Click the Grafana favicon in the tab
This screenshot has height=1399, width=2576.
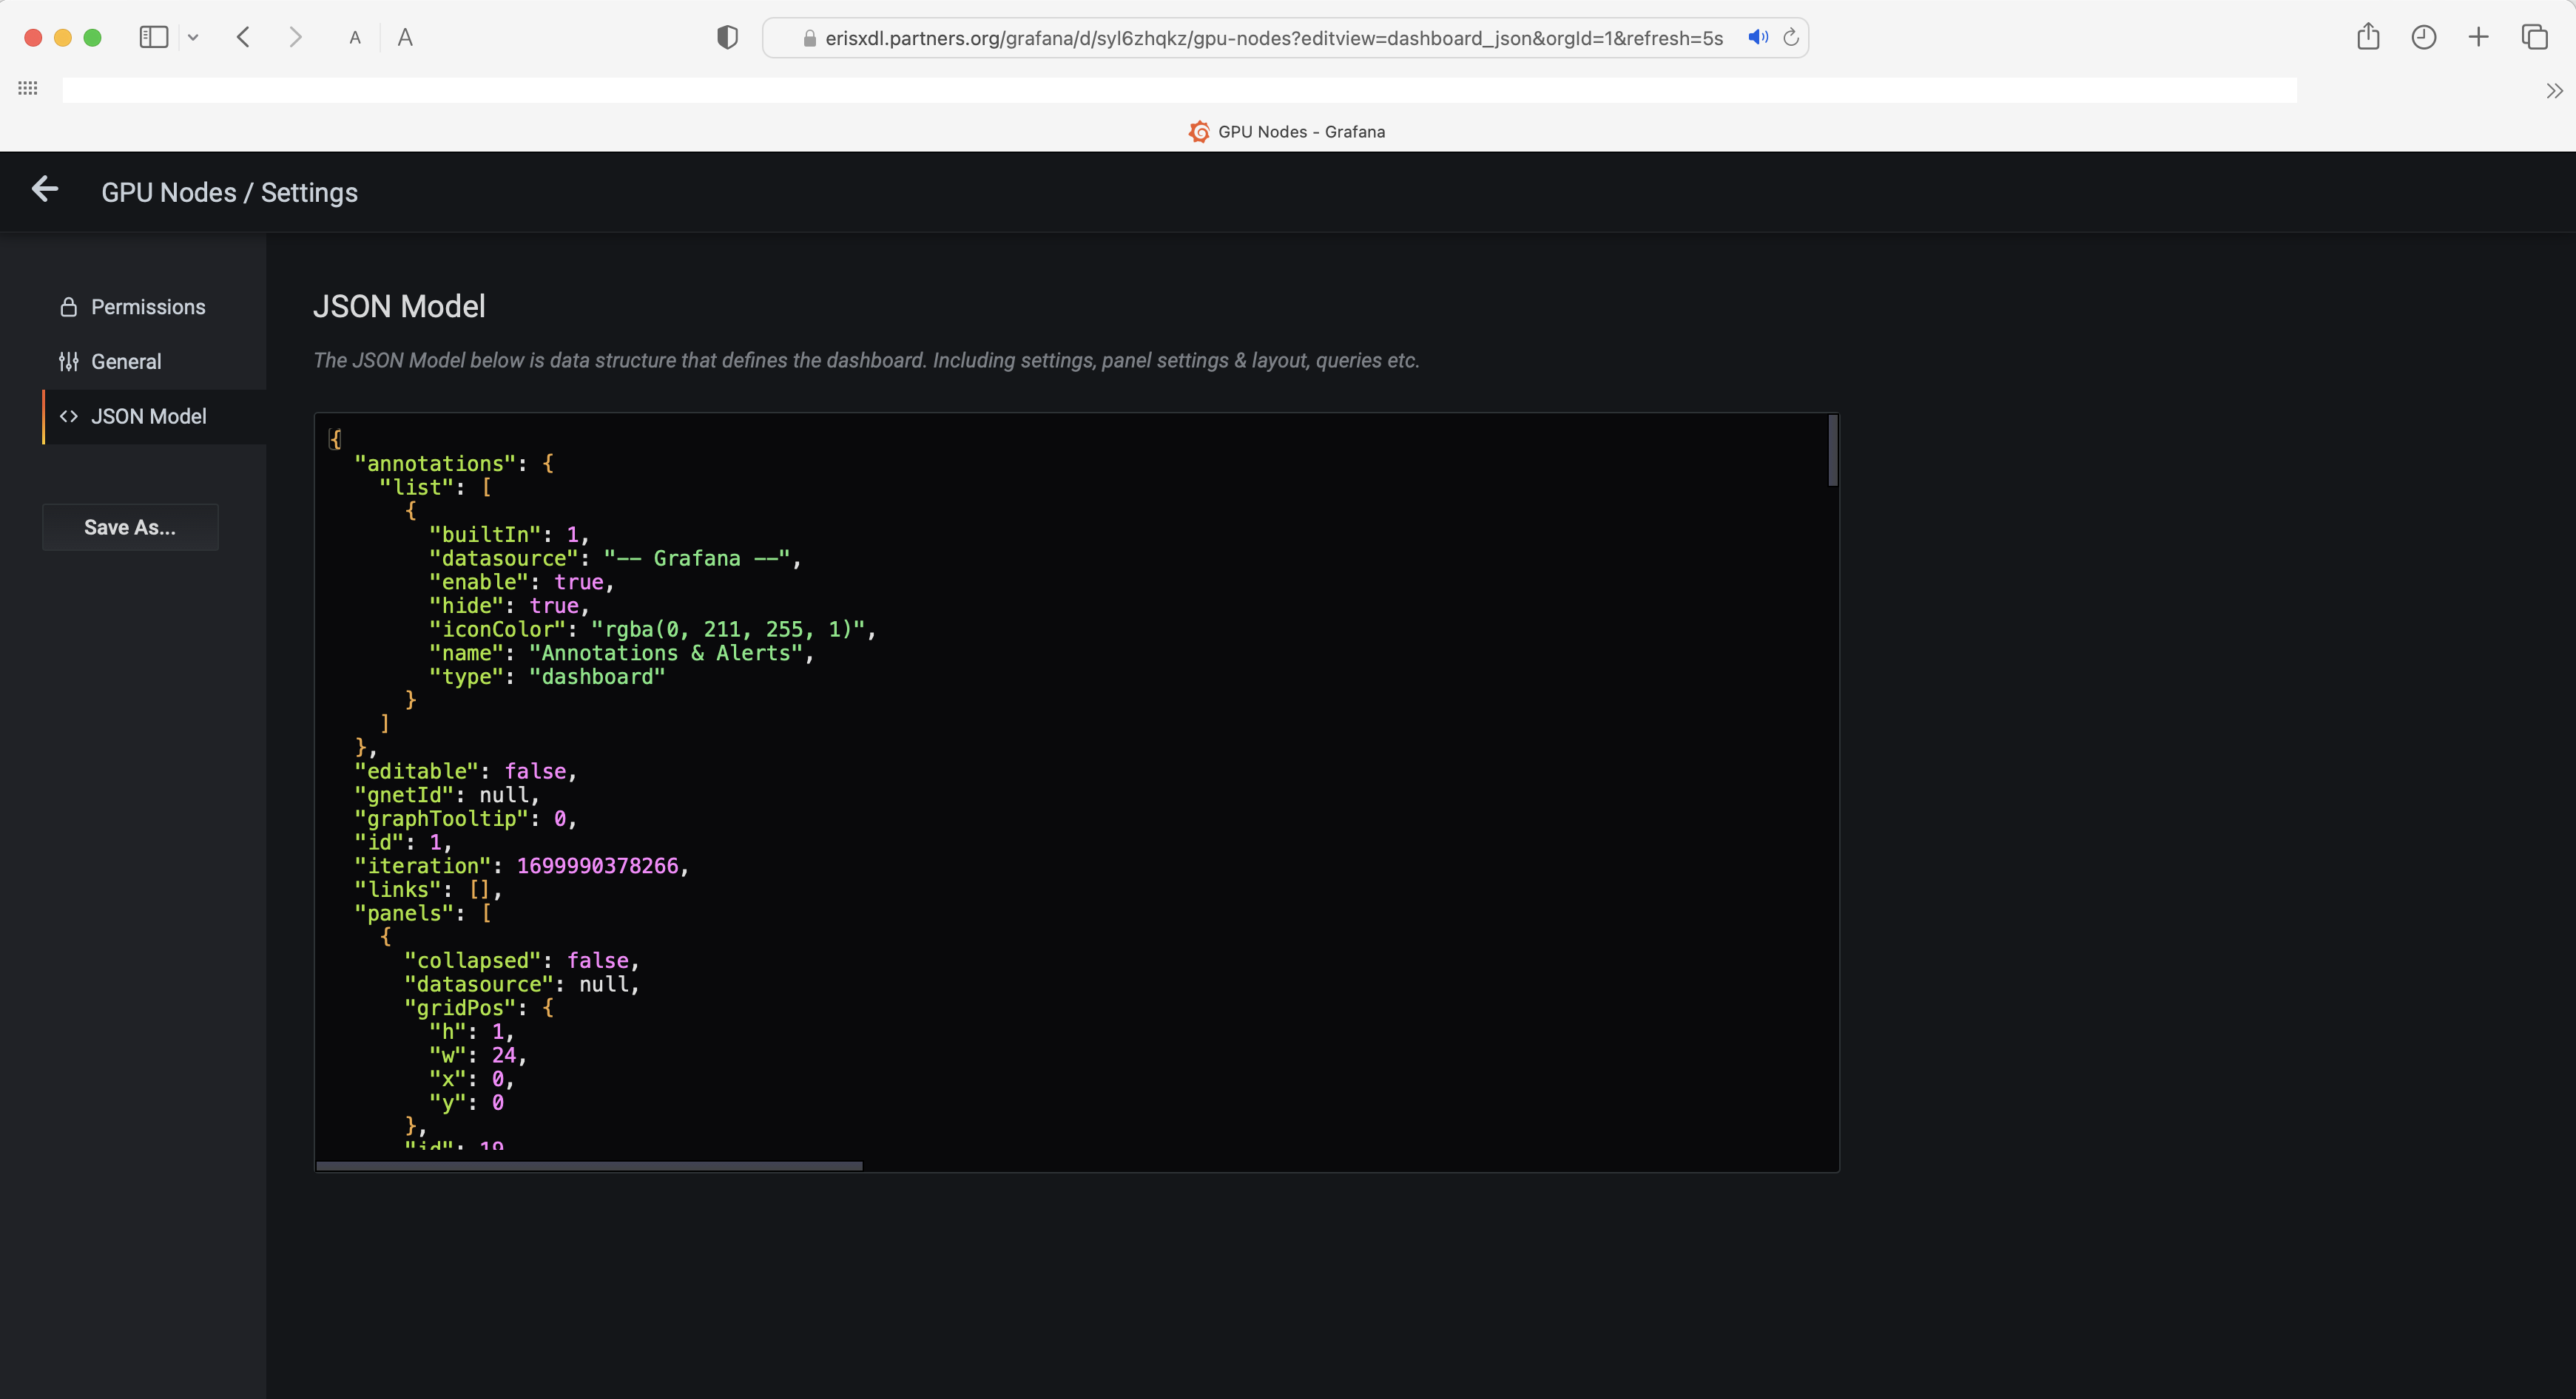1199,132
